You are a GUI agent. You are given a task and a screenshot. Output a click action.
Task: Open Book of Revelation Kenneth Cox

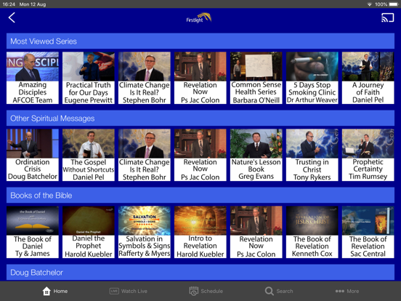312,232
